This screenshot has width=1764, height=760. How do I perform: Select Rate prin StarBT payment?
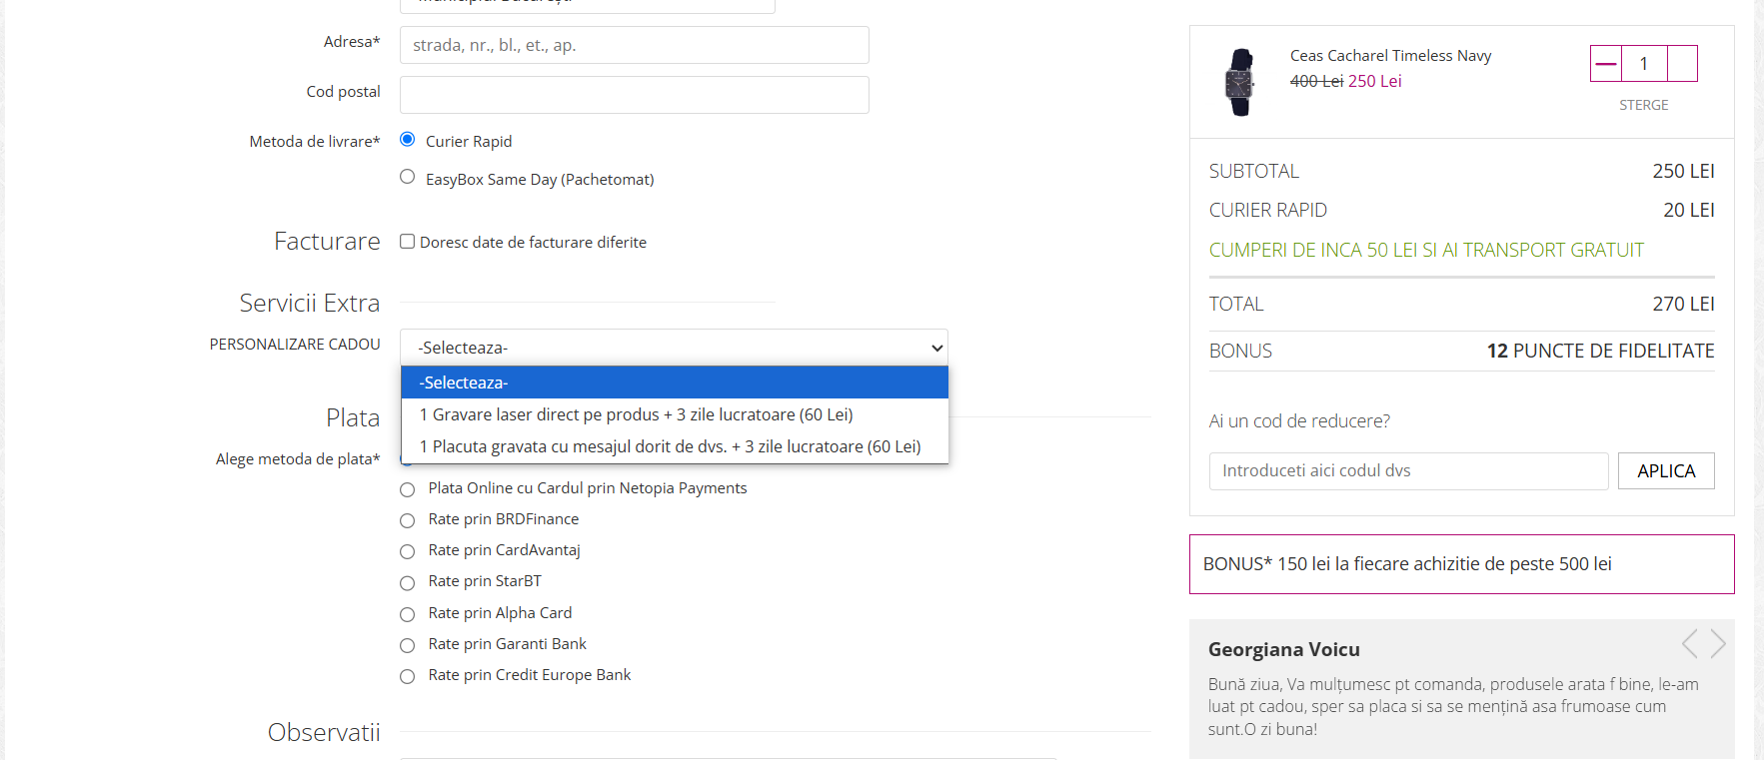click(x=408, y=583)
